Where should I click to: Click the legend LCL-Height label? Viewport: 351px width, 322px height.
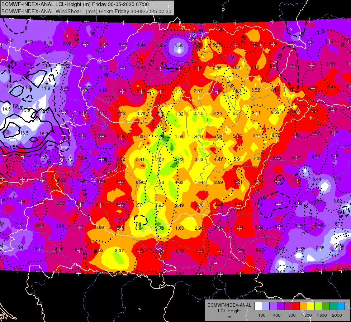click(229, 311)
